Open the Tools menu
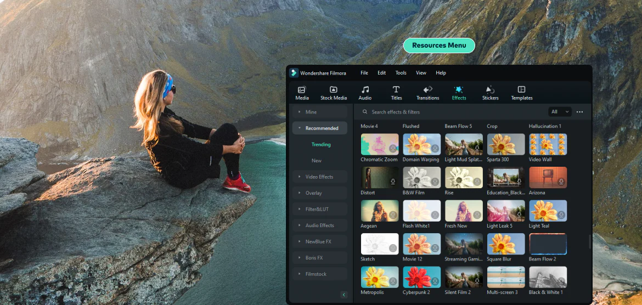 click(x=401, y=73)
